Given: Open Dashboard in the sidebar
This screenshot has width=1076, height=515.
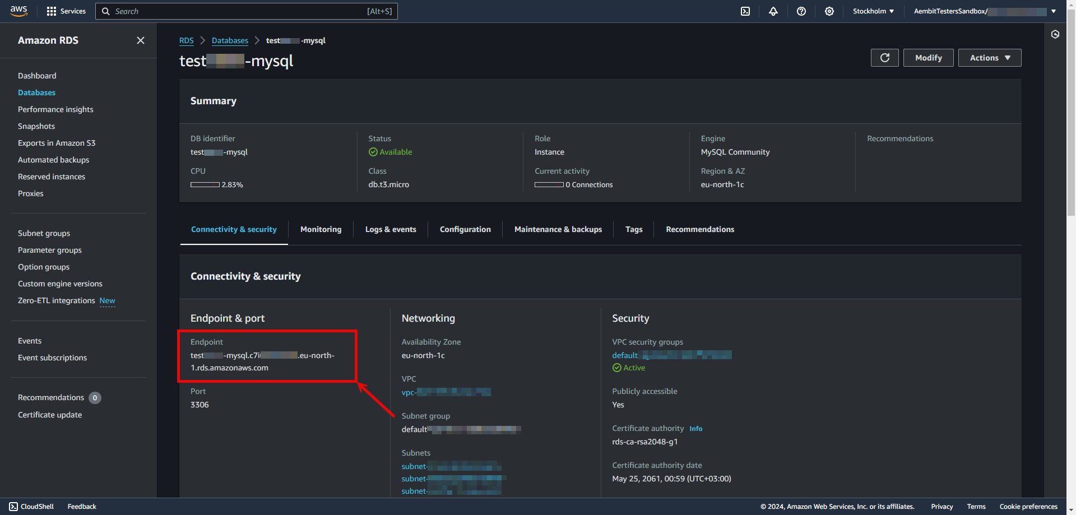Looking at the screenshot, I should tap(37, 76).
